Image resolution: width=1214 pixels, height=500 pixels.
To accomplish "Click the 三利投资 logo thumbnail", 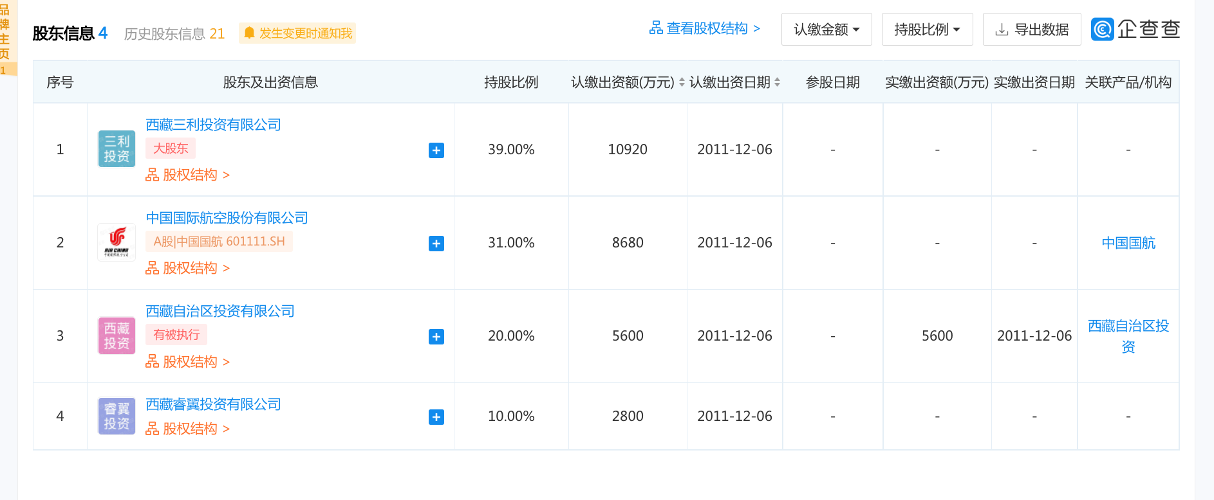I will (117, 149).
